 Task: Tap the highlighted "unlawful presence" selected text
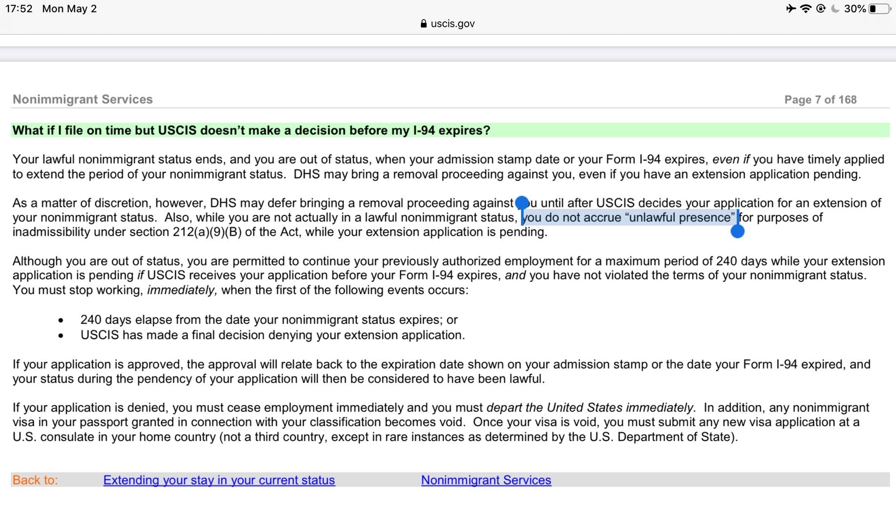tap(630, 218)
